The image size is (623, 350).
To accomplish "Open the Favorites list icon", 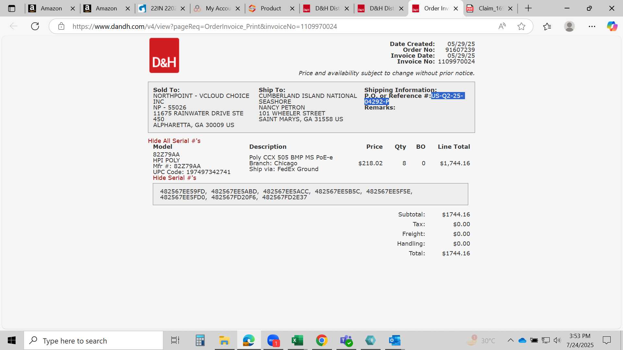I will pos(547,26).
